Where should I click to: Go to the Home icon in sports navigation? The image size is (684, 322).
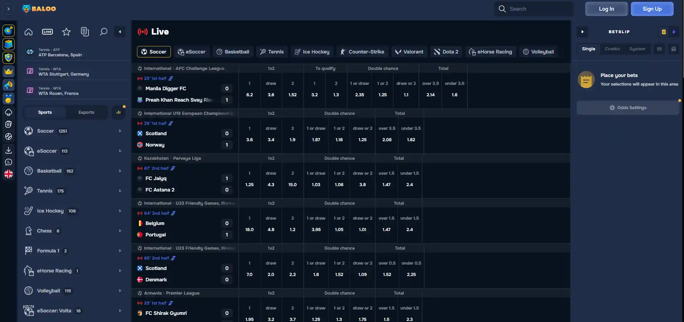(29, 32)
